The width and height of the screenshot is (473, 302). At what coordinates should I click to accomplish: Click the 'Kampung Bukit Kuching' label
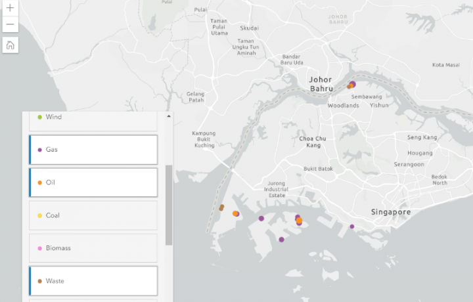204,139
